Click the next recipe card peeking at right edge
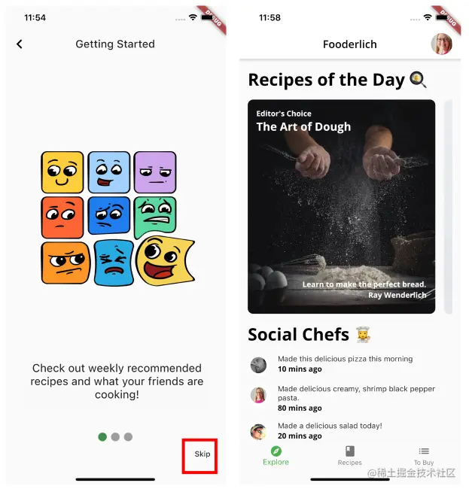The height and width of the screenshot is (492, 469). tap(448, 206)
